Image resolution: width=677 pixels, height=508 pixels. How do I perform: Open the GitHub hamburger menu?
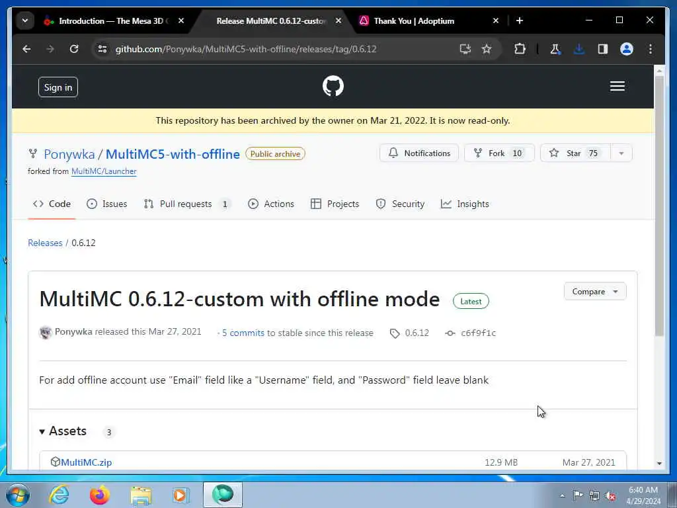[x=617, y=87]
